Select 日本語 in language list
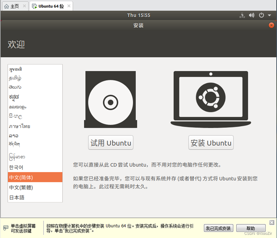277x238 pixels. 35,197
